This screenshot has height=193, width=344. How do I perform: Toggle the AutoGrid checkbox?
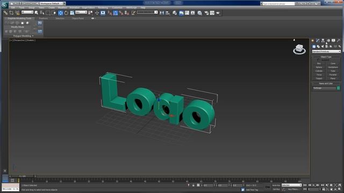click(319, 60)
